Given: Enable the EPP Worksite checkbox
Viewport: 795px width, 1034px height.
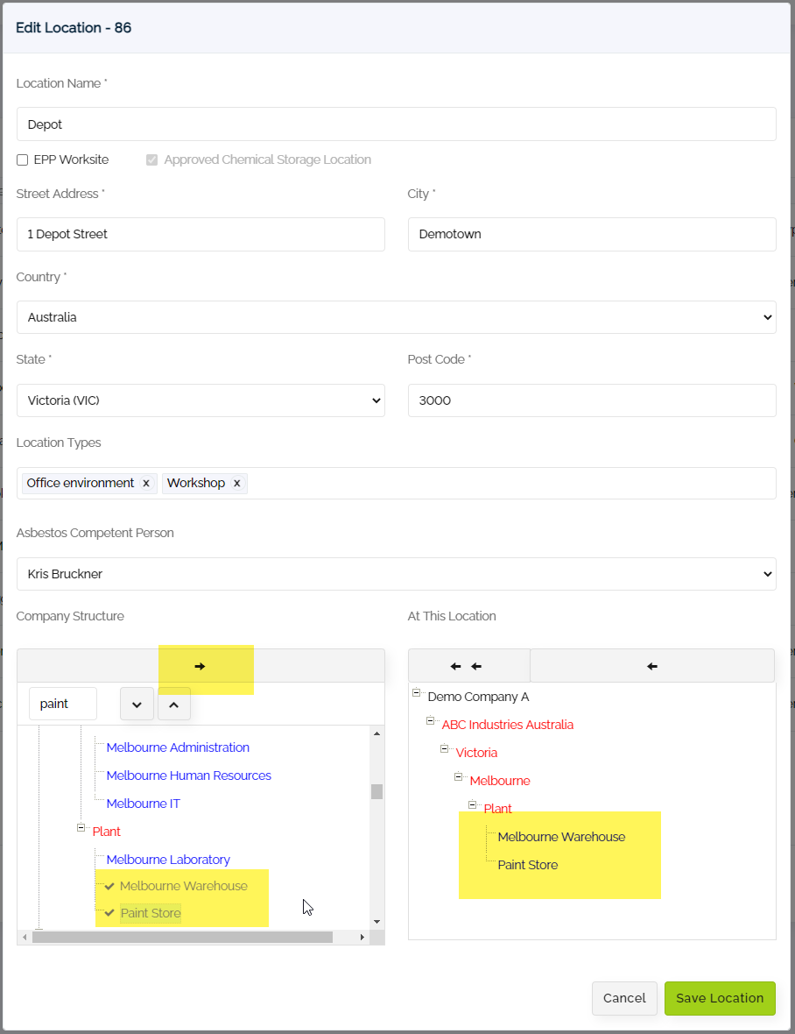Looking at the screenshot, I should point(22,159).
